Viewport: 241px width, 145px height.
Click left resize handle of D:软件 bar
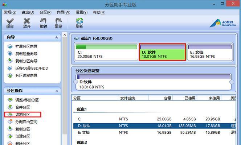pyautogui.click(x=75, y=82)
